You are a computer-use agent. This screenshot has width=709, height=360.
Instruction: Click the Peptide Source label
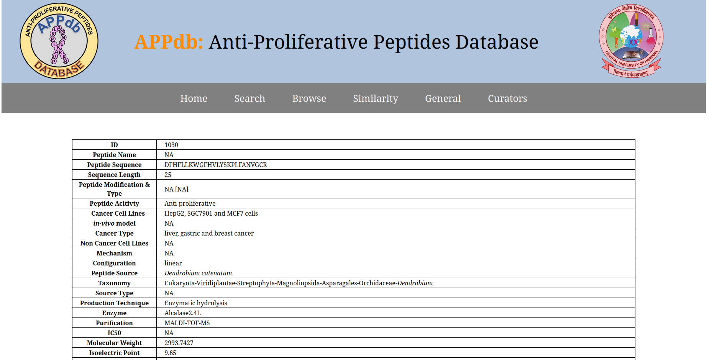tap(114, 273)
